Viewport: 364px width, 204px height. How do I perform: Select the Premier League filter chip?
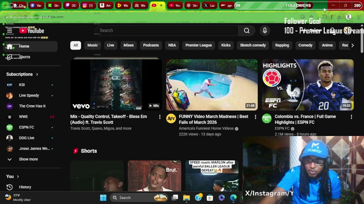point(198,45)
